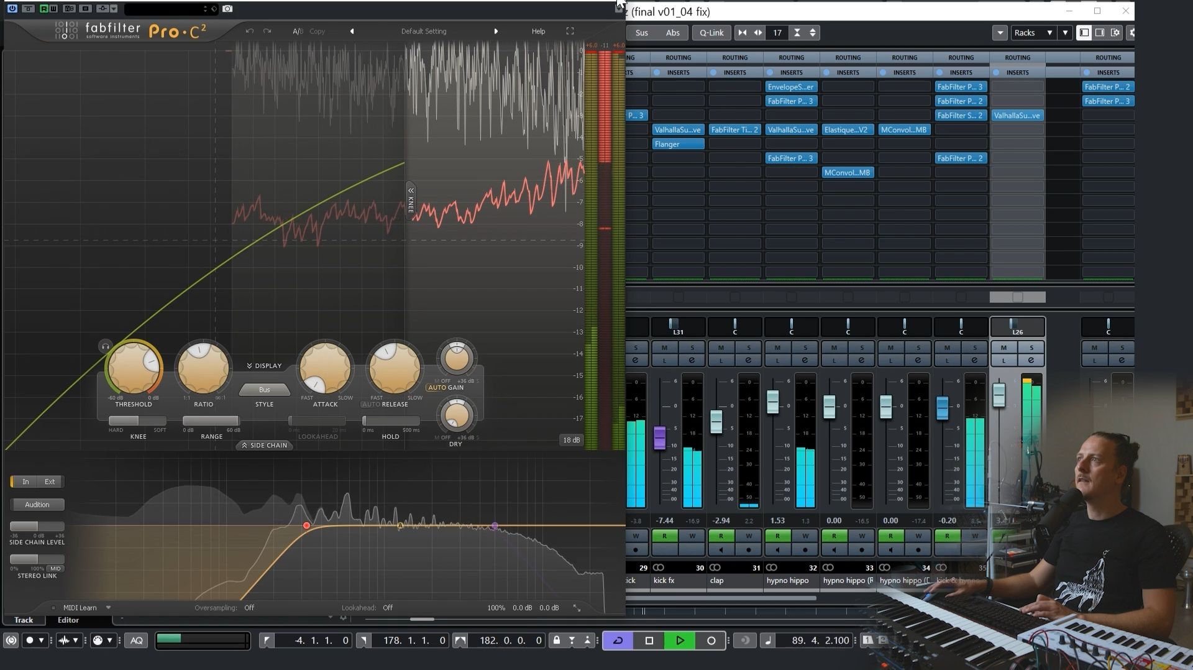
Task: Click the Abs button in mixer toolbar
Action: coord(673,33)
